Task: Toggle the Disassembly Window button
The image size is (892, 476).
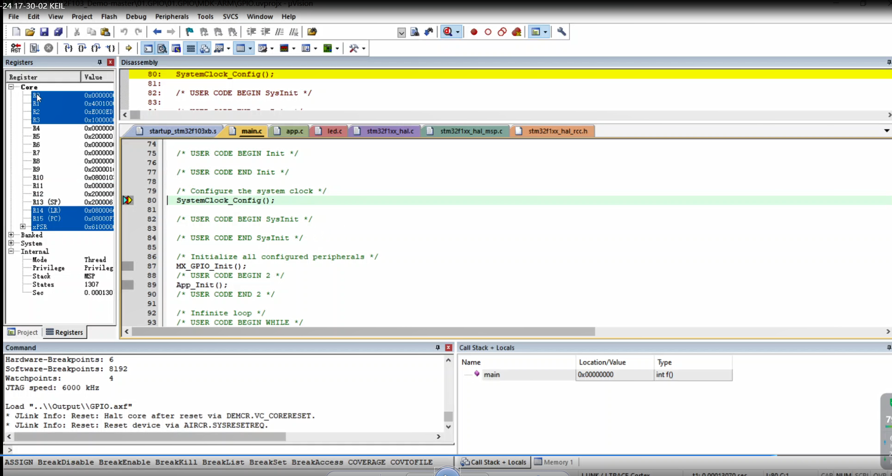Action: tap(162, 48)
